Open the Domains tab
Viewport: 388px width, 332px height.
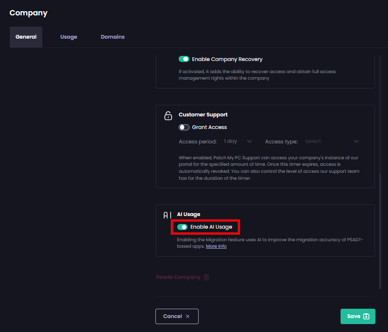(112, 36)
